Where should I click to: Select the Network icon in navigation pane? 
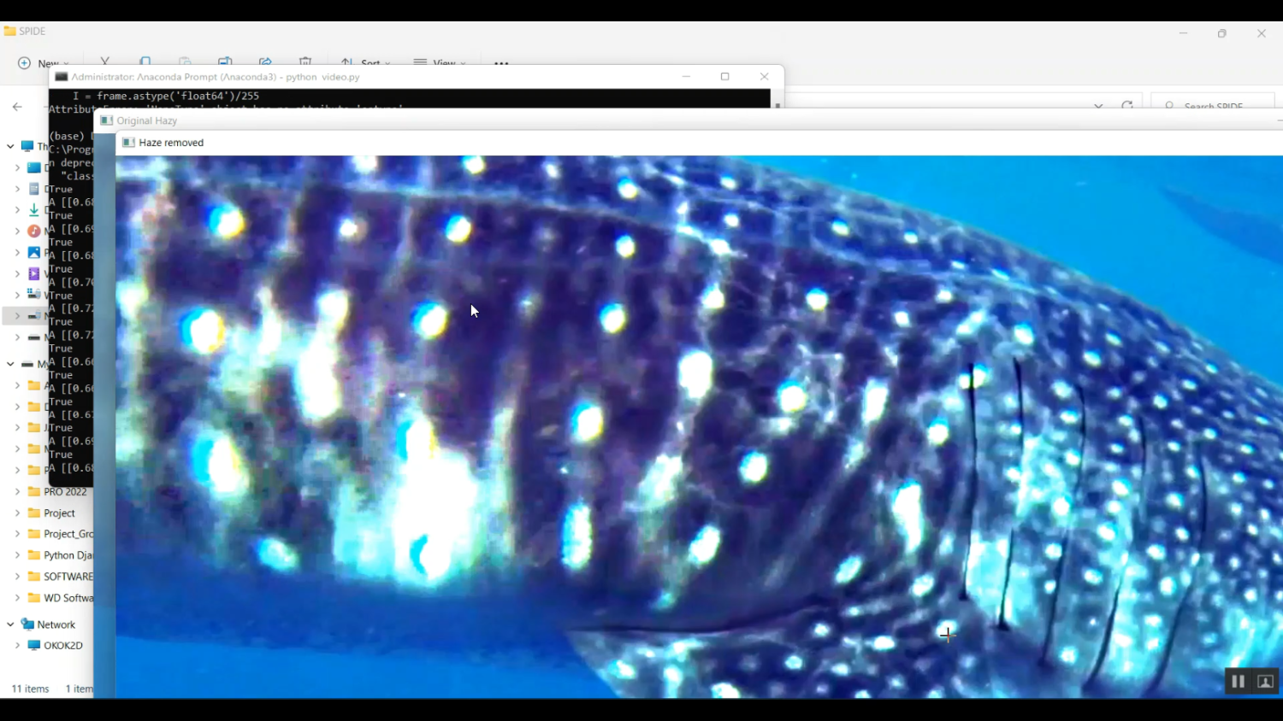point(27,624)
